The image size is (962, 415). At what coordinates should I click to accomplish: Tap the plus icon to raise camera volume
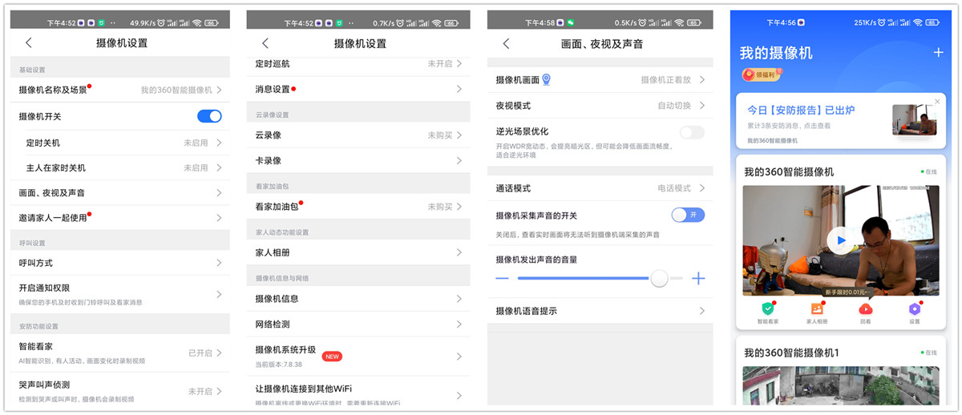coord(698,278)
